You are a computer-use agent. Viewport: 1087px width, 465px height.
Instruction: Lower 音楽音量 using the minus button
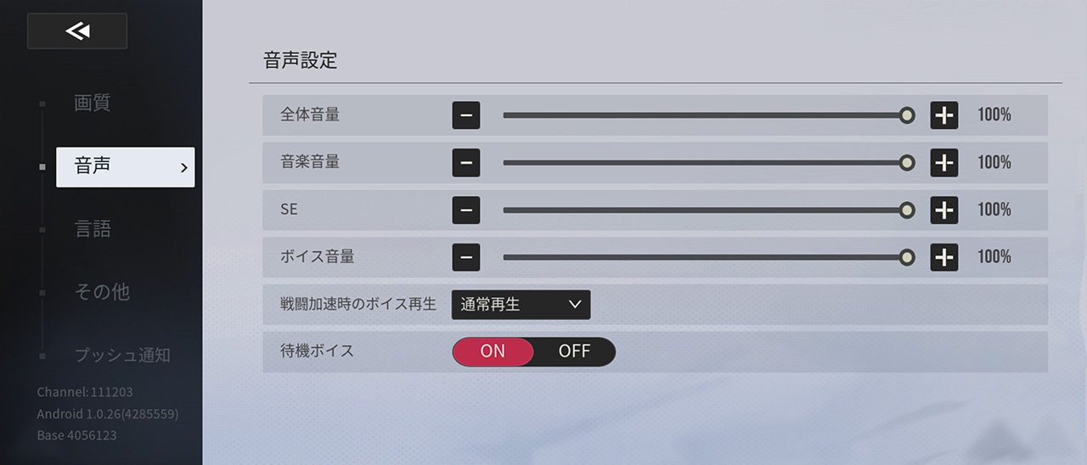[x=466, y=162]
